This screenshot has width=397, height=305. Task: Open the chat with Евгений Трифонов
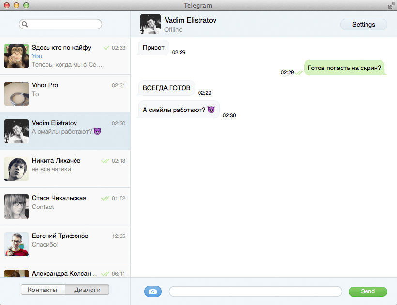tap(65, 244)
